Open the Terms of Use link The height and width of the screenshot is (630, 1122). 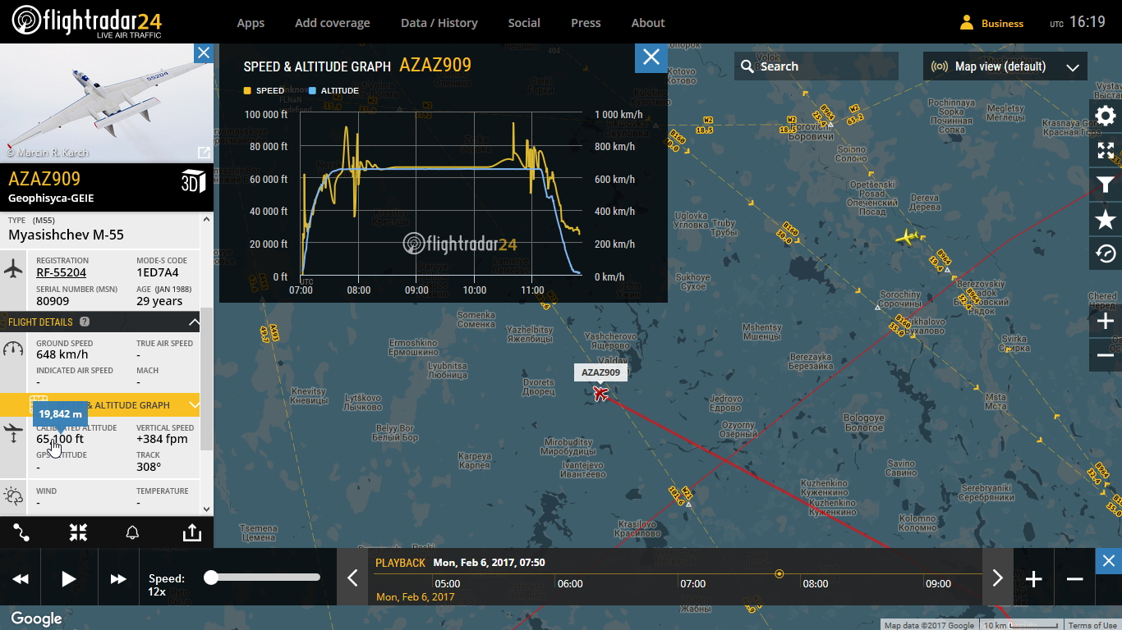[1093, 625]
